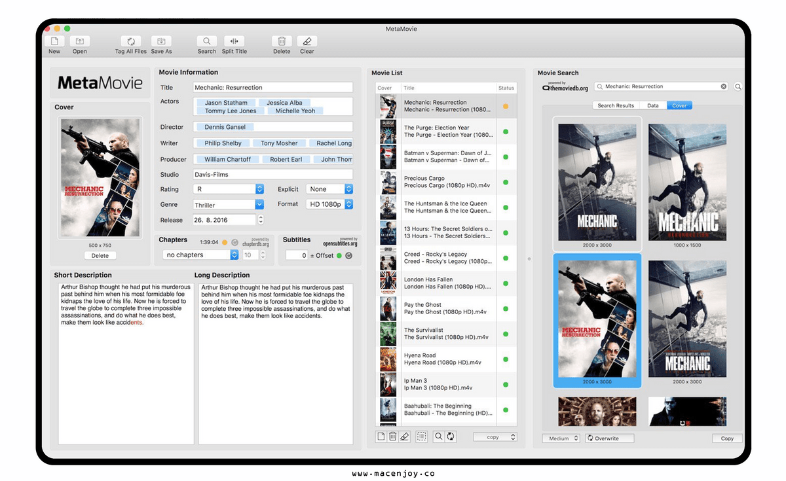Select Hyena Road row in the Movie List

coord(446,359)
